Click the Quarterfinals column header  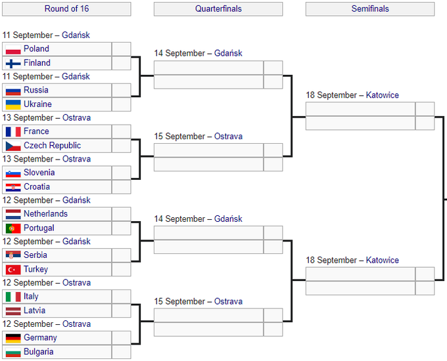[218, 9]
